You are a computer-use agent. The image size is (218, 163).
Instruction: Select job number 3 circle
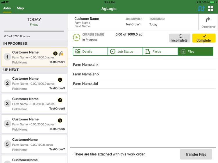[x=7, y=103]
